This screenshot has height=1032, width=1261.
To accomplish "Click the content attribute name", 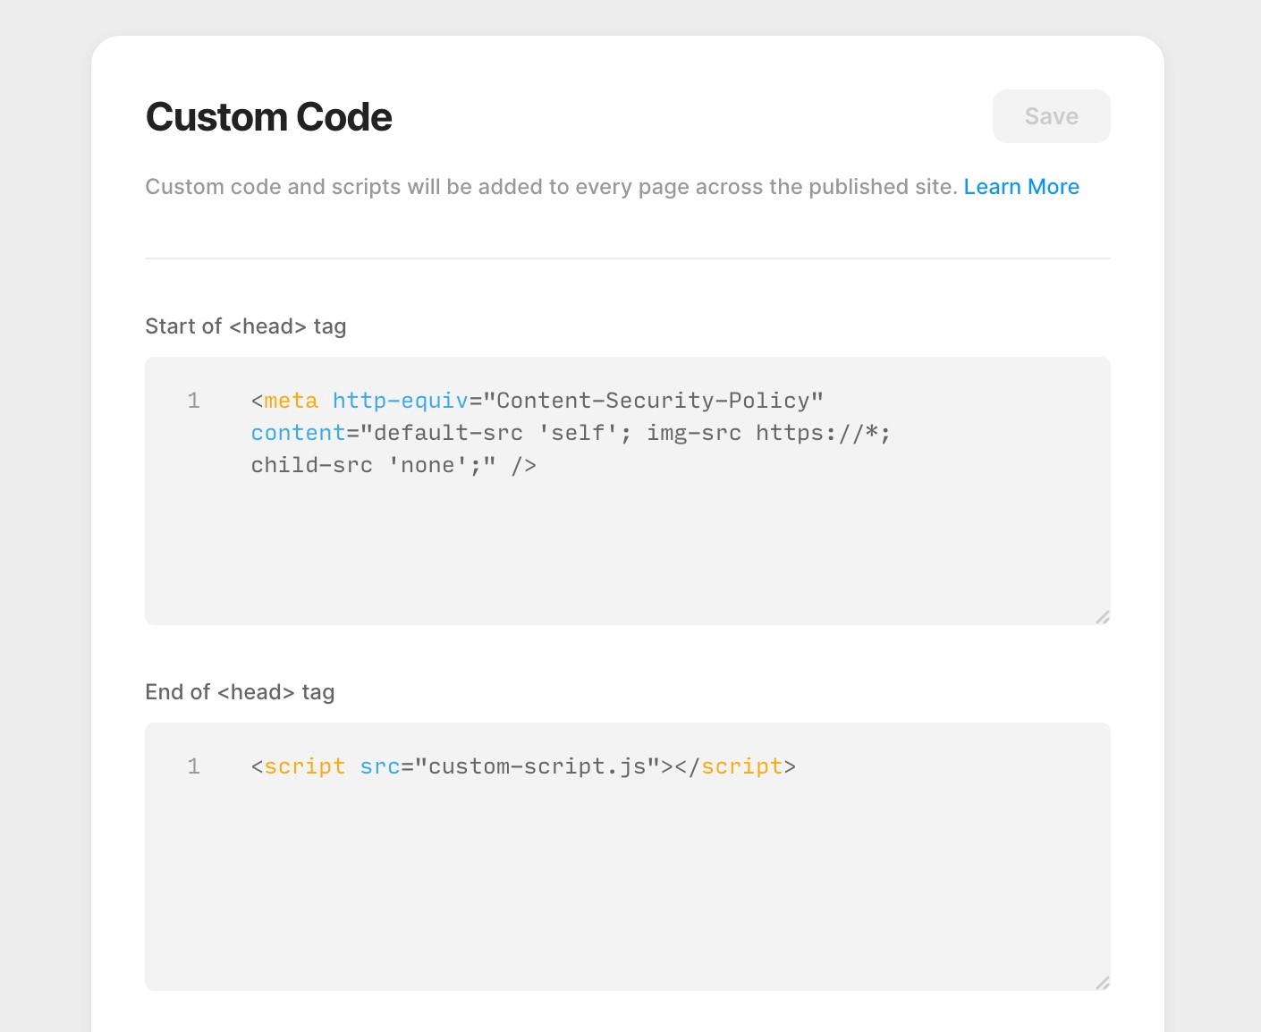I will [298, 433].
